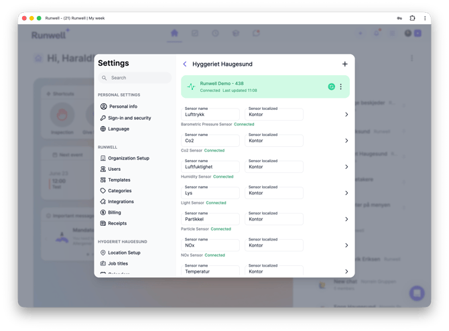Open Location Setup for Hyggeriet Haugesund
This screenshot has width=449, height=331.
click(120, 253)
